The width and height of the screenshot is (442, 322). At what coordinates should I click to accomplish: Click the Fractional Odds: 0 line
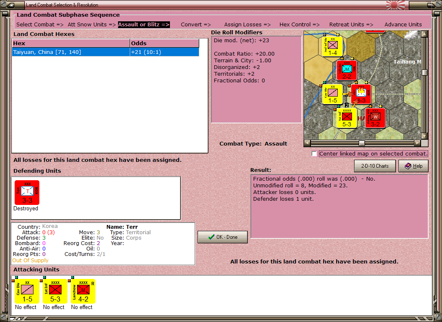coord(239,81)
